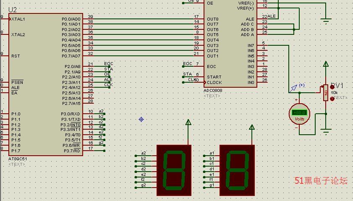Screen dimensions: 353x201
Task: Click the EA pin label on U2
Action: tap(14, 93)
